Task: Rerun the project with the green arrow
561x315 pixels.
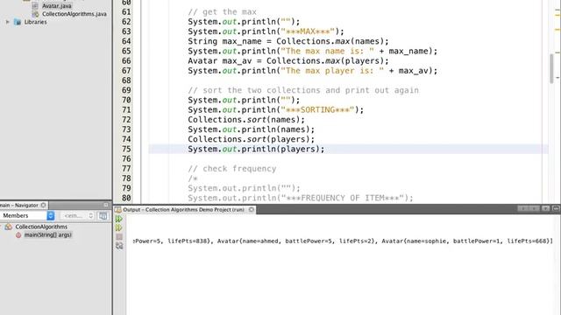Action: click(x=119, y=219)
